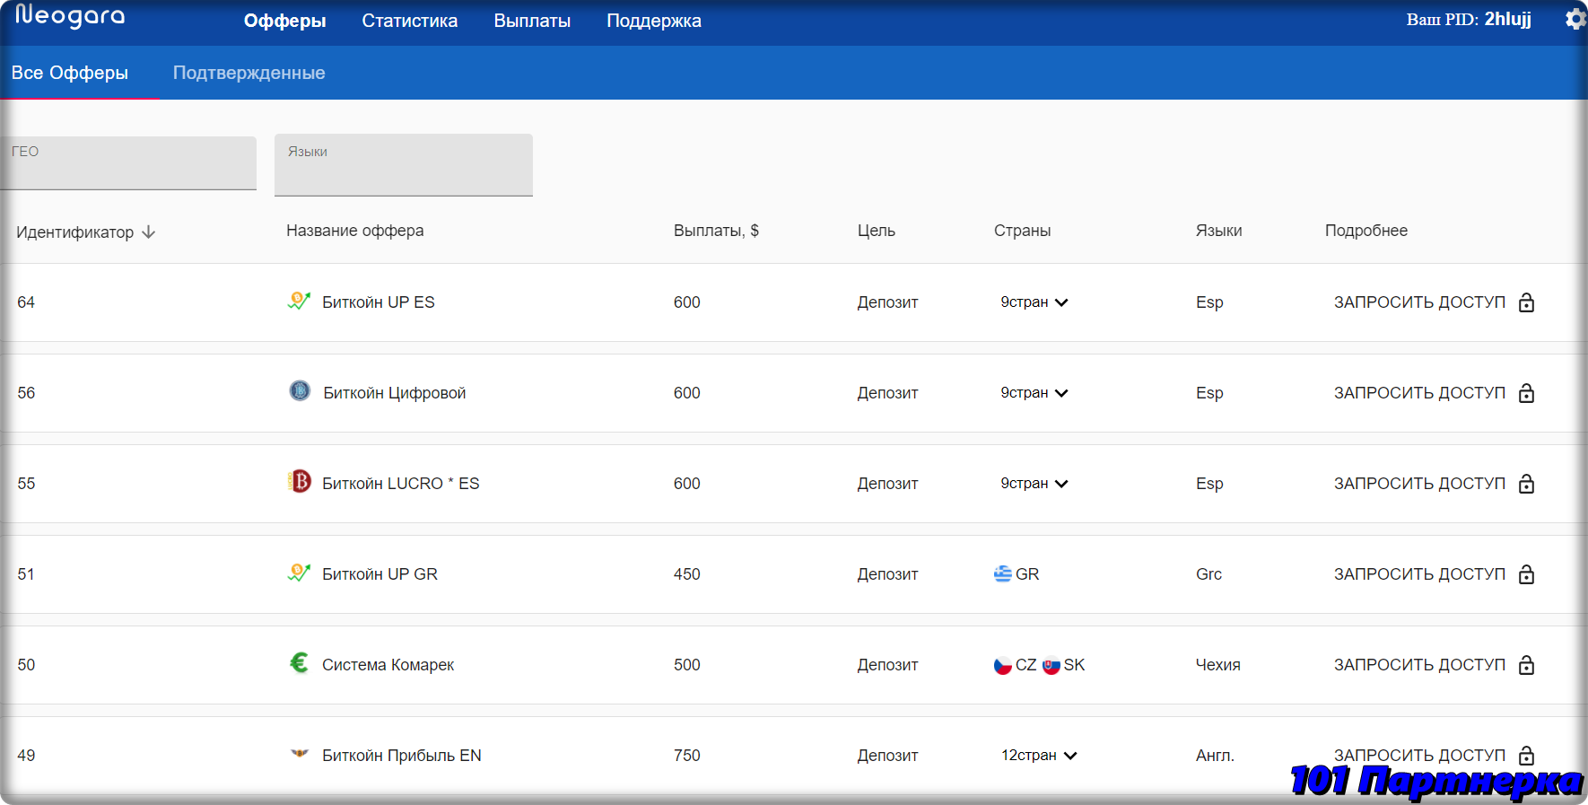Request access for Биткойн LUCRO ES
1588x805 pixels.
[1419, 484]
